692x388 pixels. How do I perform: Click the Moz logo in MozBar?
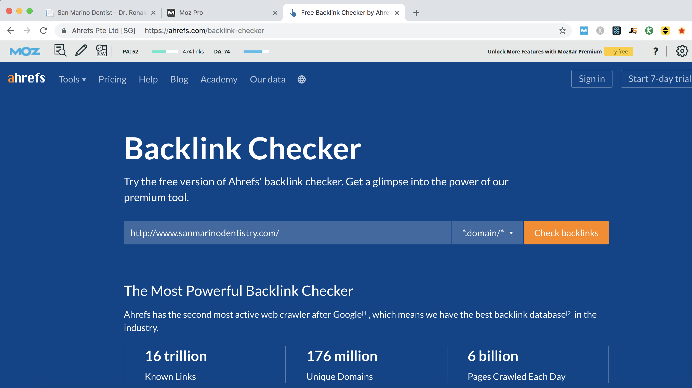pos(25,51)
